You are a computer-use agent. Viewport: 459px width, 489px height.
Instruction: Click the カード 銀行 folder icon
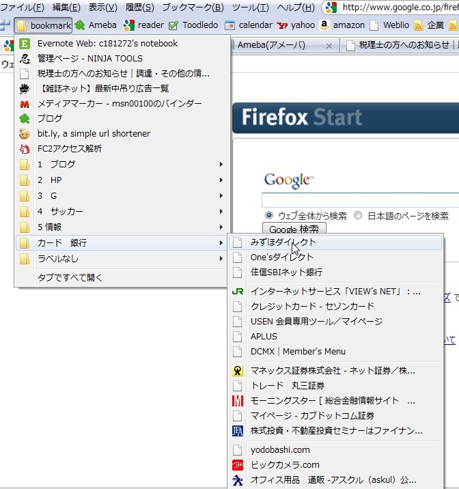25,243
